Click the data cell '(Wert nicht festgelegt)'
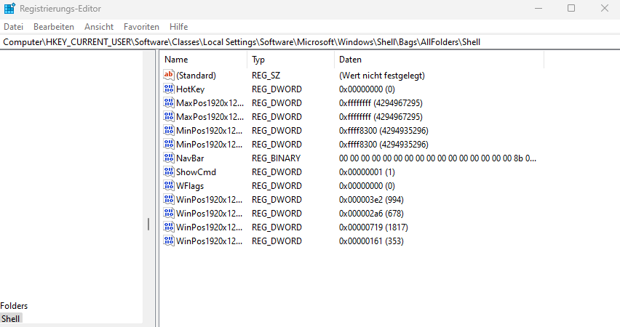This screenshot has width=620, height=327. pyautogui.click(x=381, y=76)
